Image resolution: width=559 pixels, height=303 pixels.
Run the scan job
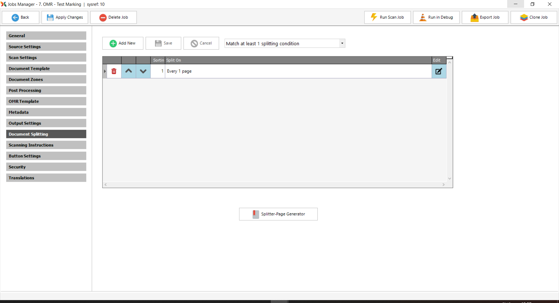[x=387, y=17]
